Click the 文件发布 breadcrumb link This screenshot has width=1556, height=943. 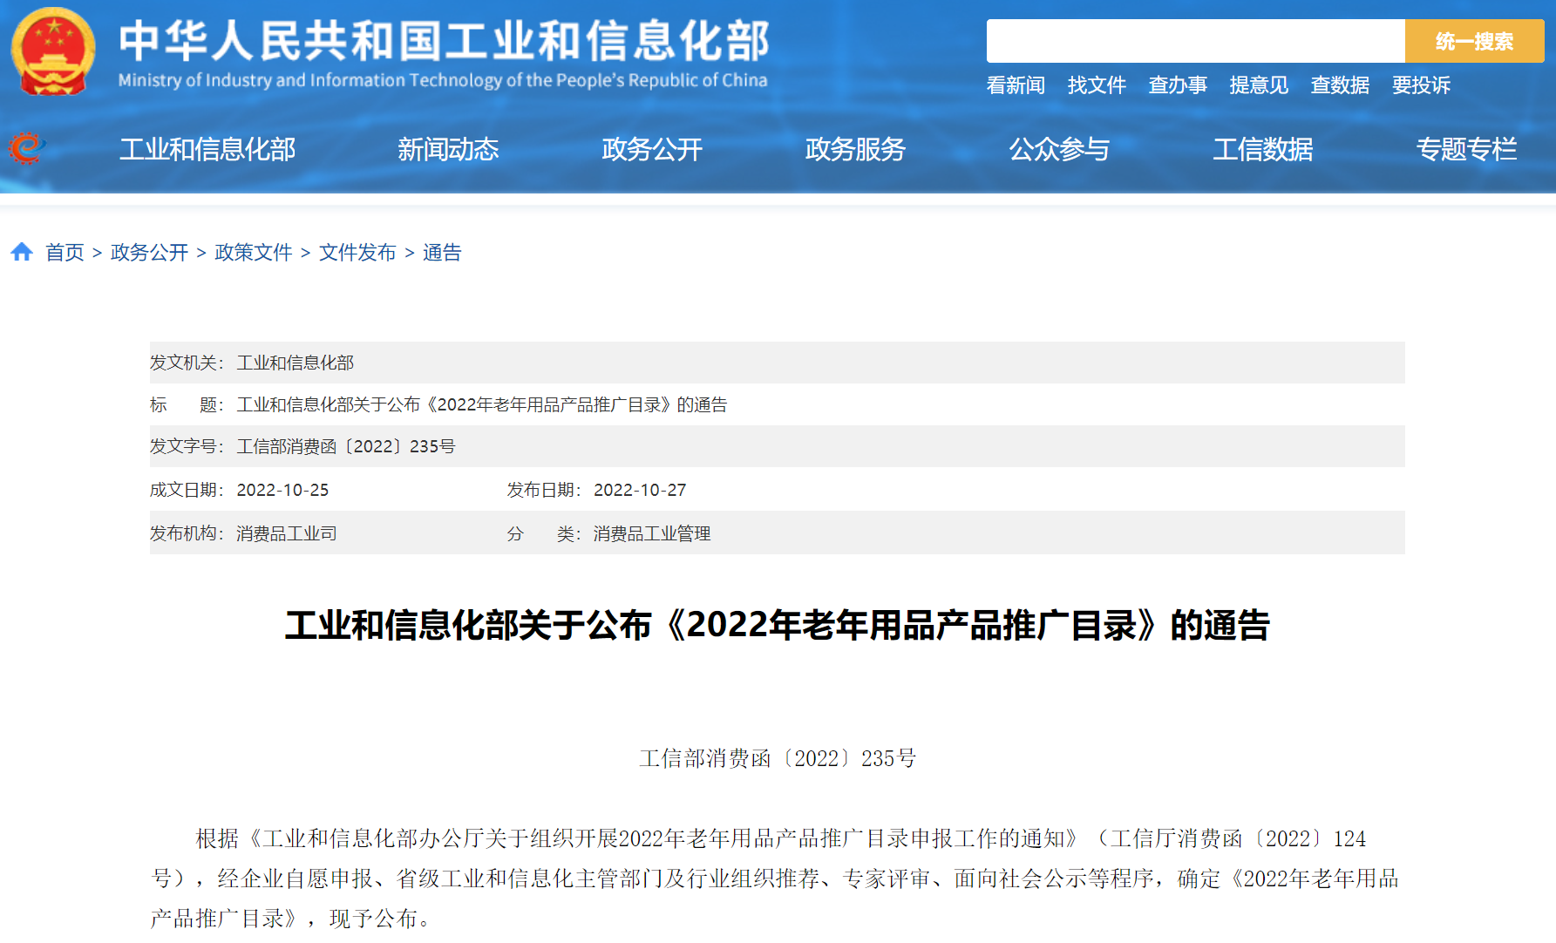click(357, 253)
